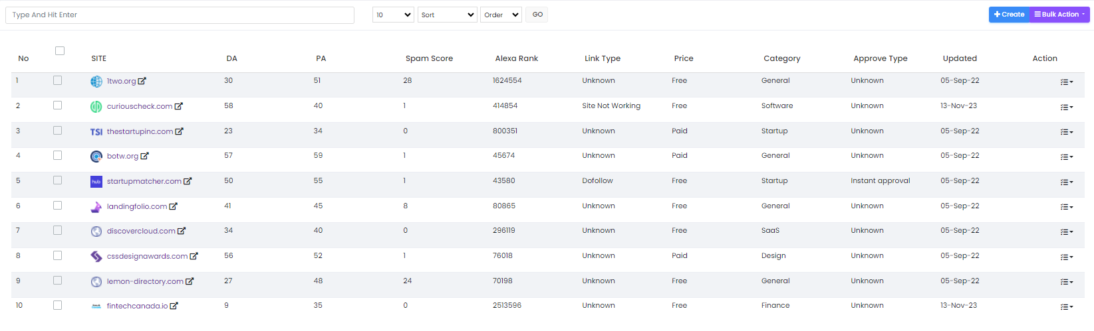
Task: Click the green curiouscheck.com favicon
Action: point(96,106)
